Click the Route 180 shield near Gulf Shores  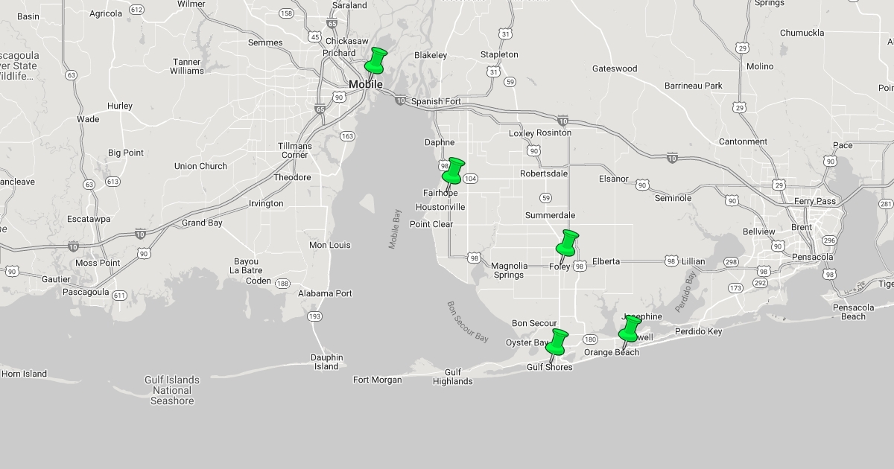coord(590,339)
